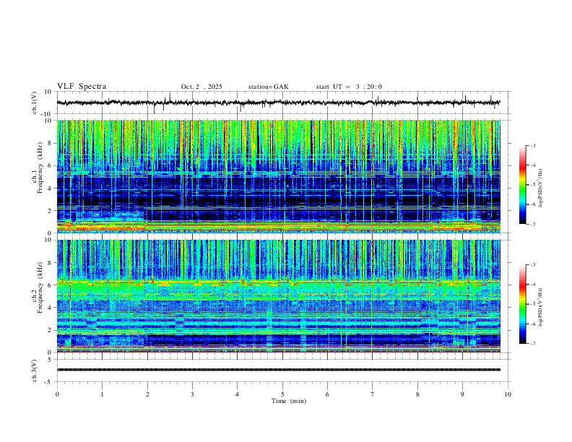
Task: Click the "VLF Spectra" plot title
Action: pos(82,87)
